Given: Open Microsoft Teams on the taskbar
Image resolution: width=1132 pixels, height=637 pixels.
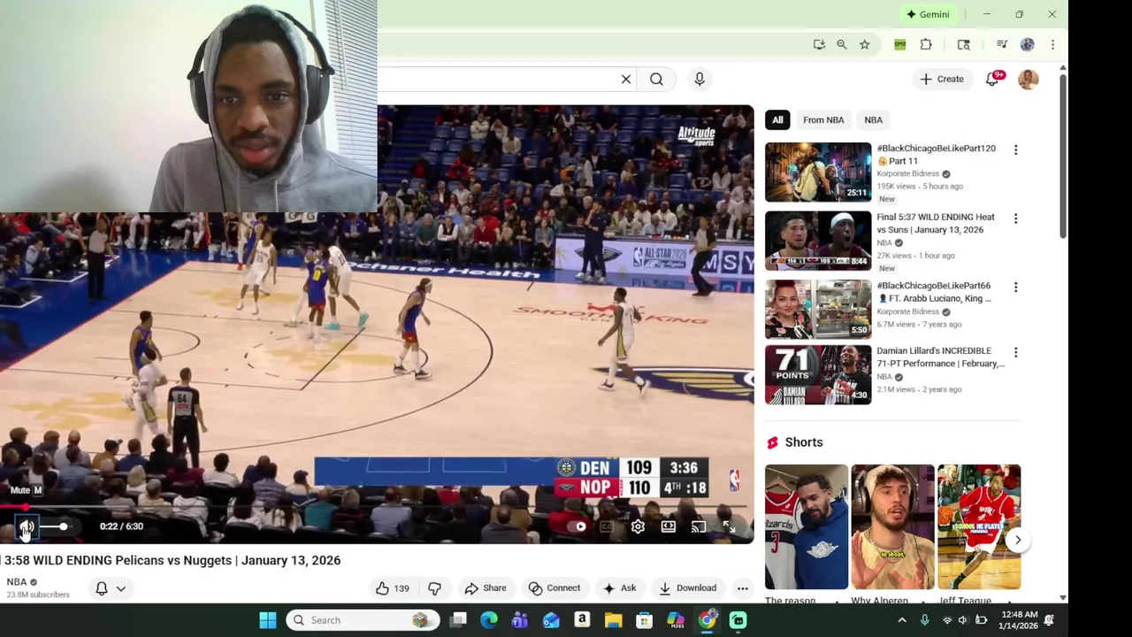Looking at the screenshot, I should click(x=520, y=620).
